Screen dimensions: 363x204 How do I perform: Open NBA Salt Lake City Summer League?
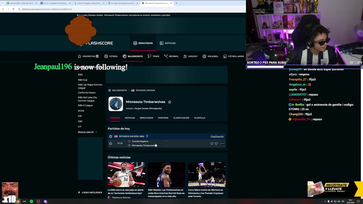87,99
